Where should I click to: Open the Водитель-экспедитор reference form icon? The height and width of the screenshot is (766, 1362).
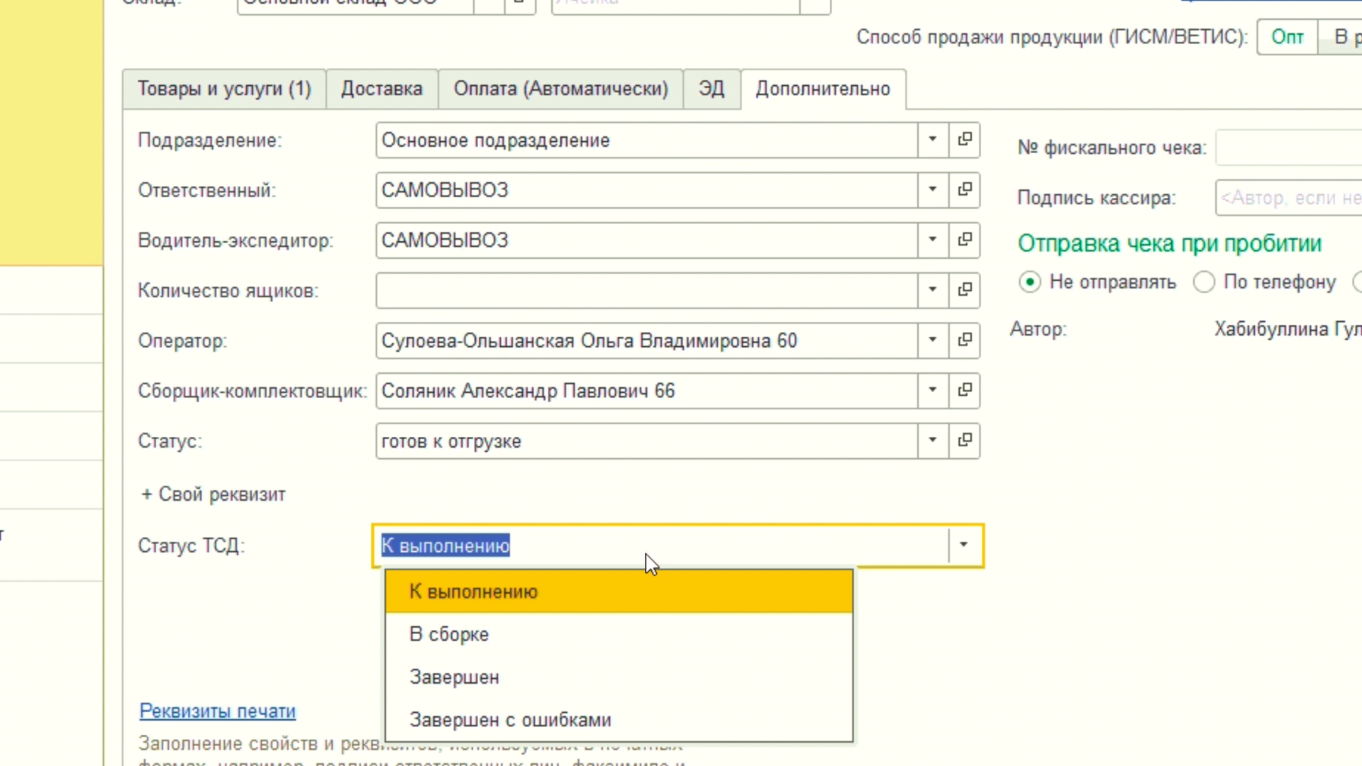(x=965, y=240)
